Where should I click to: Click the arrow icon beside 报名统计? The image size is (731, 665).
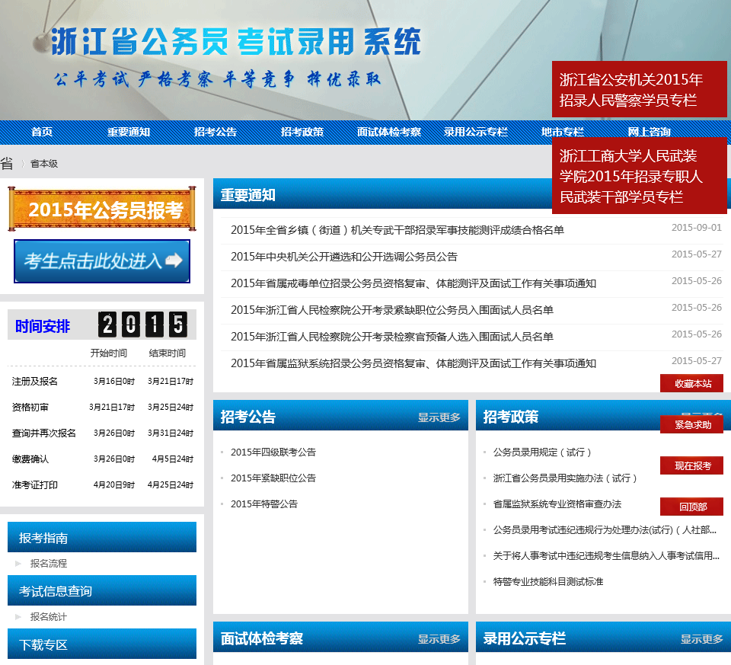point(18,617)
